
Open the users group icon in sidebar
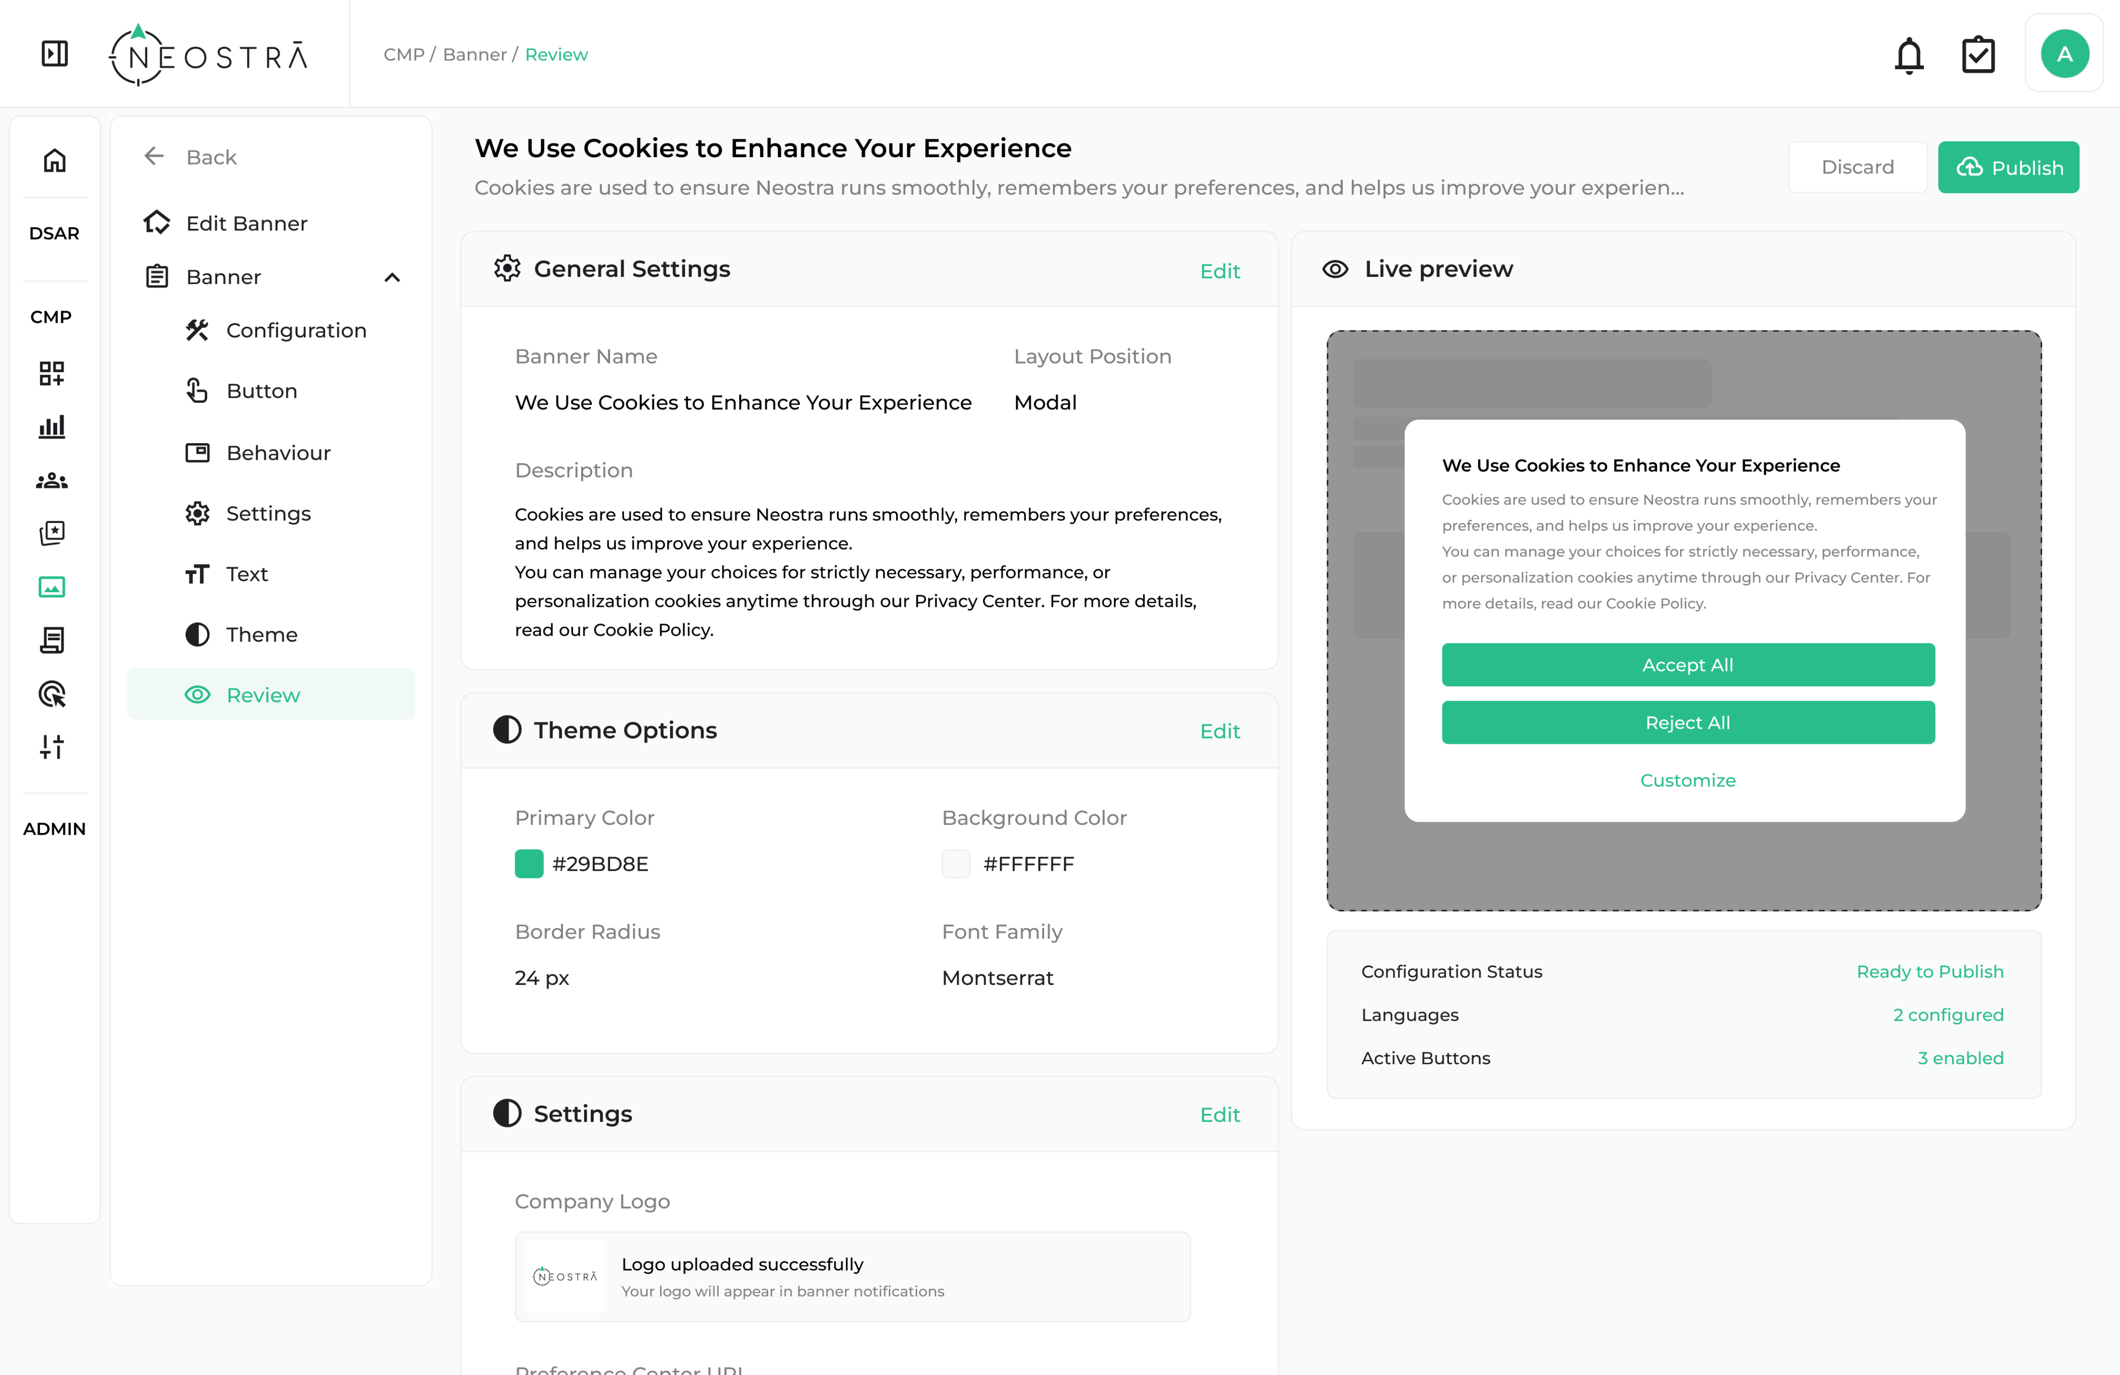click(x=52, y=481)
